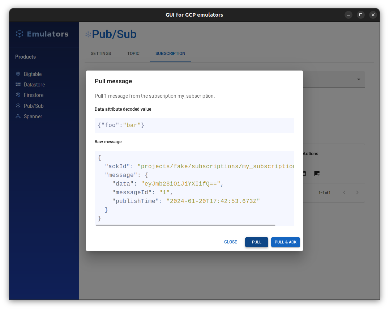389x310 pixels.
Task: Click the data value eyJmb28iOiJiYXIifQ==
Action: pyautogui.click(x=180, y=184)
